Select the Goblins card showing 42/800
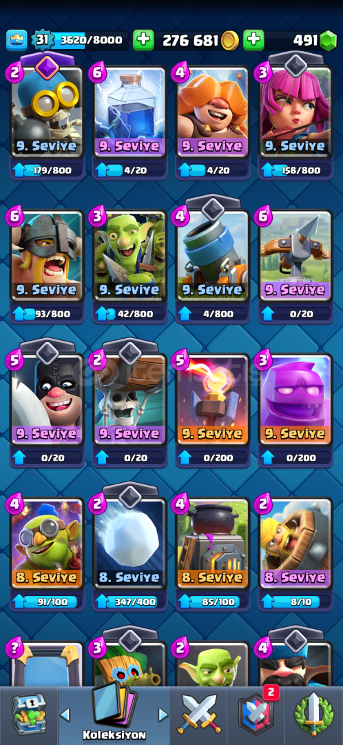The width and height of the screenshot is (343, 745). (129, 256)
